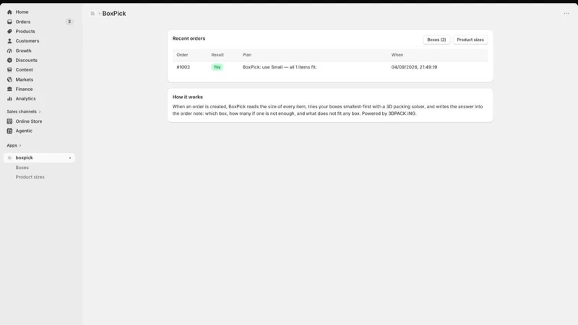Open Finance in the sidebar
Image resolution: width=578 pixels, height=325 pixels.
pyautogui.click(x=24, y=89)
